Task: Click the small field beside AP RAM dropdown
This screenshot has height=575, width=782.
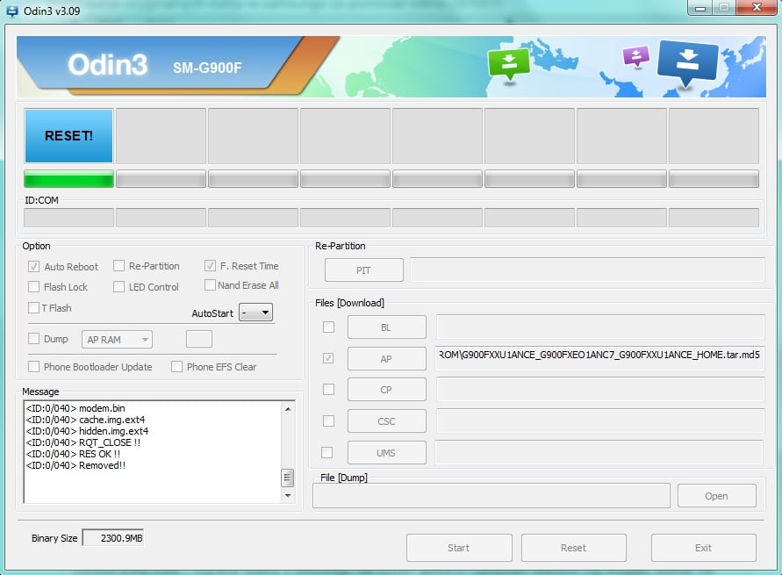Action: 199,339
